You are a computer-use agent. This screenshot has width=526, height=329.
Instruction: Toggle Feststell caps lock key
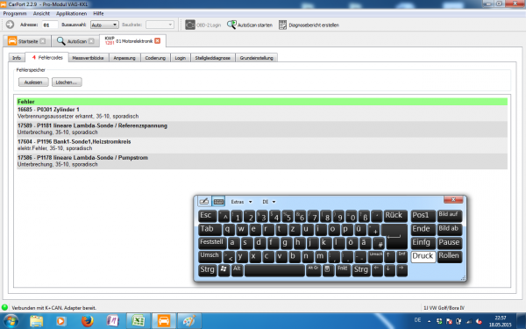212,242
